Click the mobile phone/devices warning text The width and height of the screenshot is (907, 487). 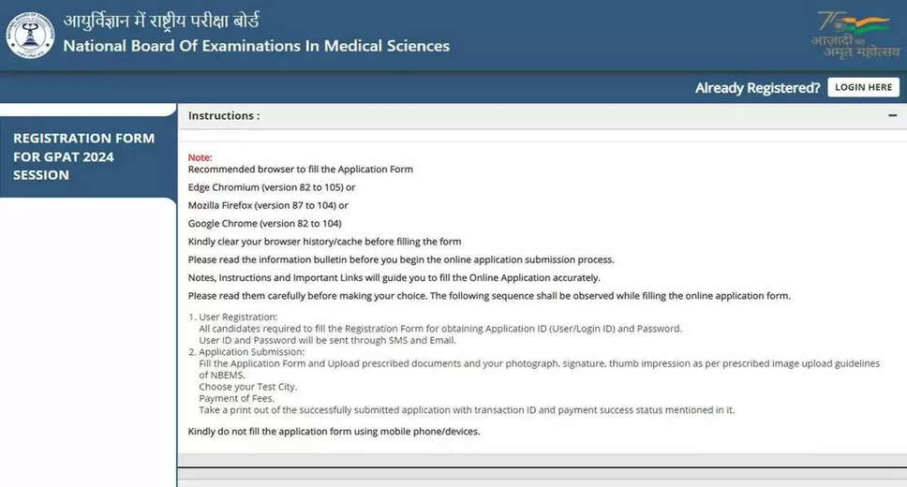[334, 432]
